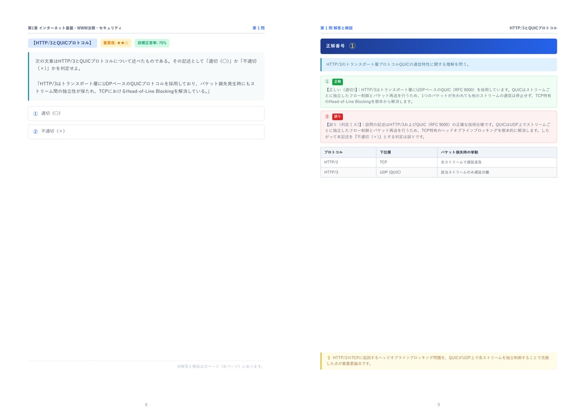Screen dimensions: 585x413
Task: Click the lightbulb icon in yellow note
Action: click(x=328, y=358)
